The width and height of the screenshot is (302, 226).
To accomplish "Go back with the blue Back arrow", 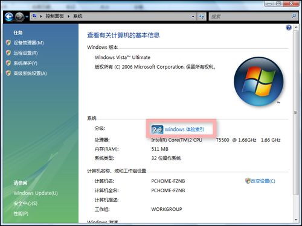I will pyautogui.click(x=8, y=17).
